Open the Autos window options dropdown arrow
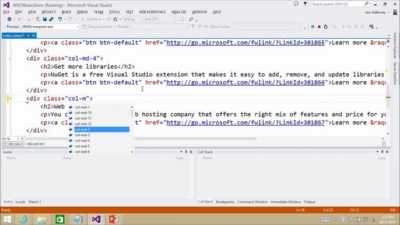 pyautogui.click(x=181, y=152)
